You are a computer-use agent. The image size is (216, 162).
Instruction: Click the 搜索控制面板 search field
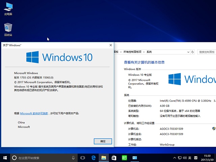click(x=207, y=52)
